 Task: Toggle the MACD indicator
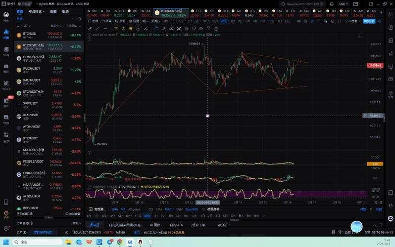tap(169, 209)
